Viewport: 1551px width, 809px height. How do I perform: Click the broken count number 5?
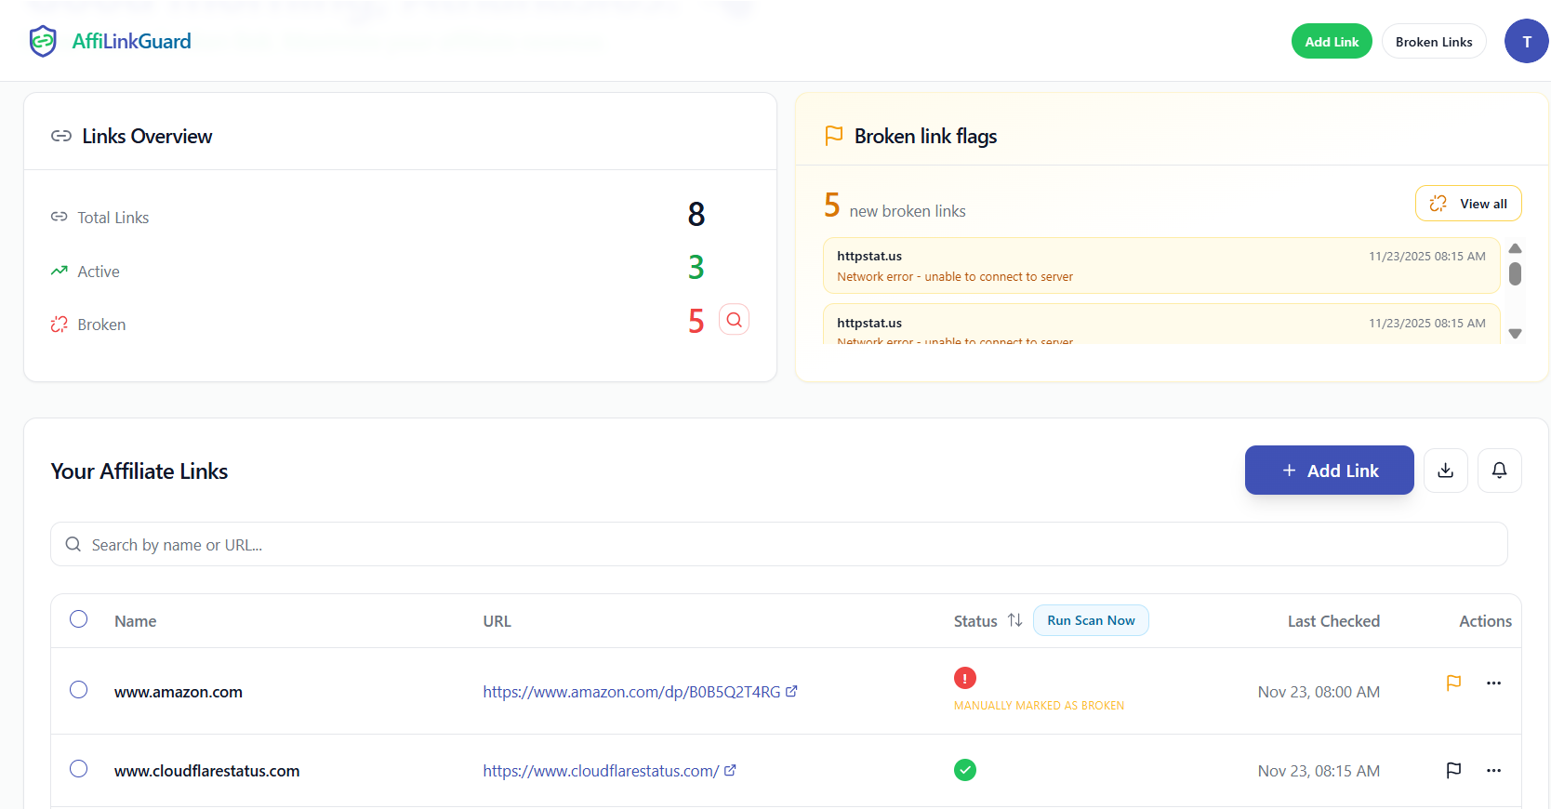(x=696, y=321)
